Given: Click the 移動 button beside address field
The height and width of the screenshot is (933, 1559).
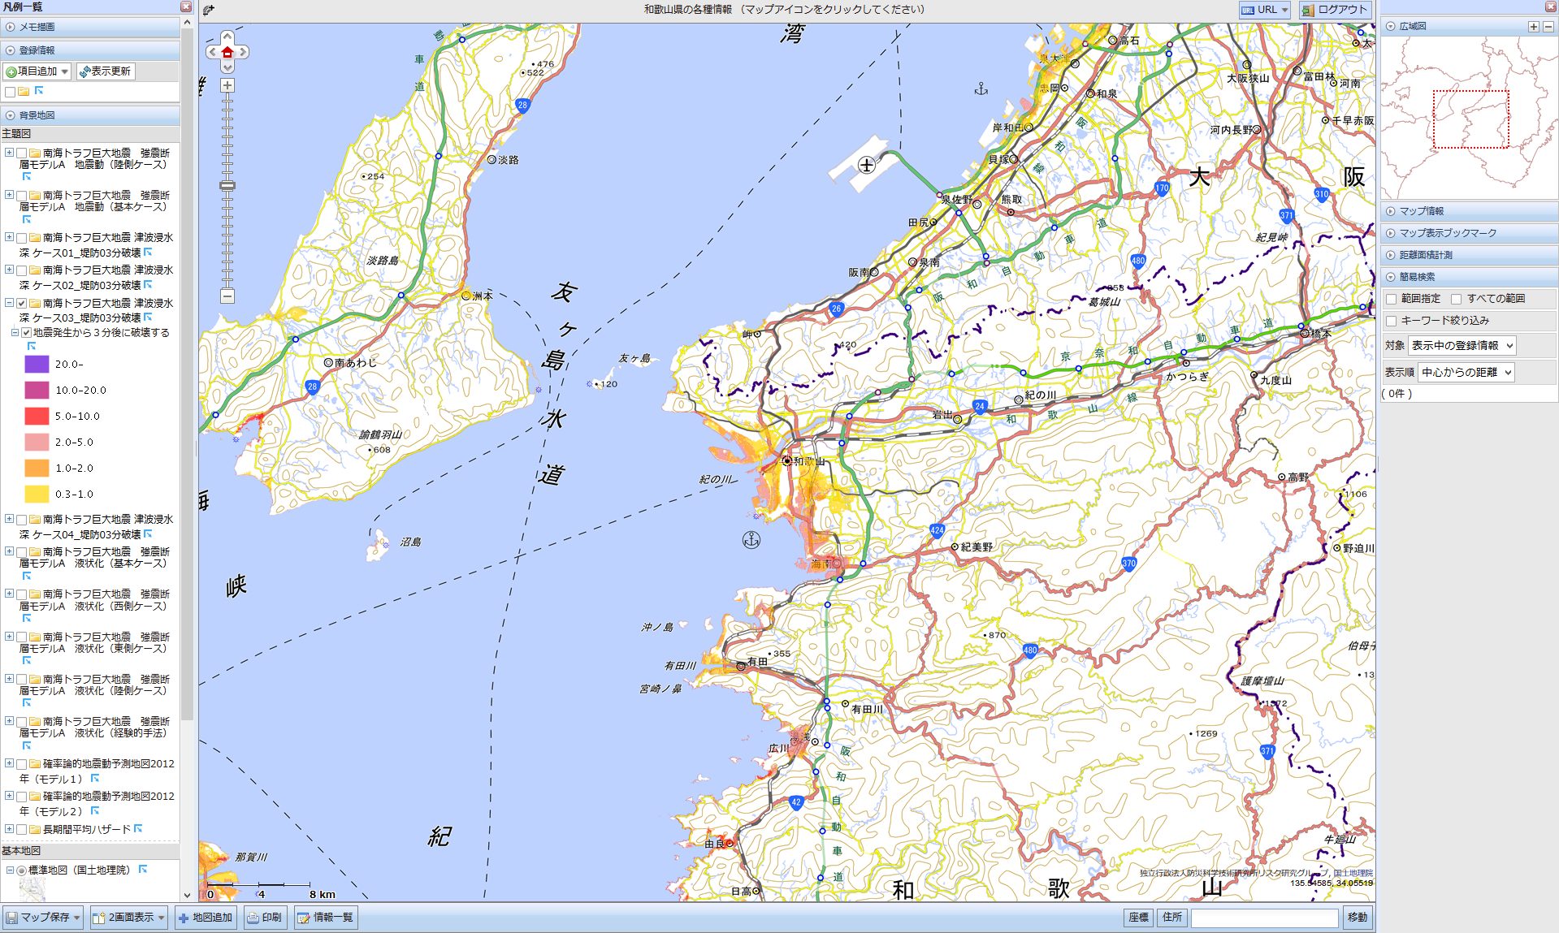Looking at the screenshot, I should coord(1357,918).
